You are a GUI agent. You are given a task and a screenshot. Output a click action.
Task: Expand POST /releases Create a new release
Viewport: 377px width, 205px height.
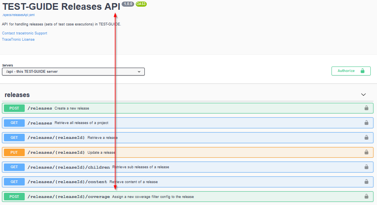point(188,108)
